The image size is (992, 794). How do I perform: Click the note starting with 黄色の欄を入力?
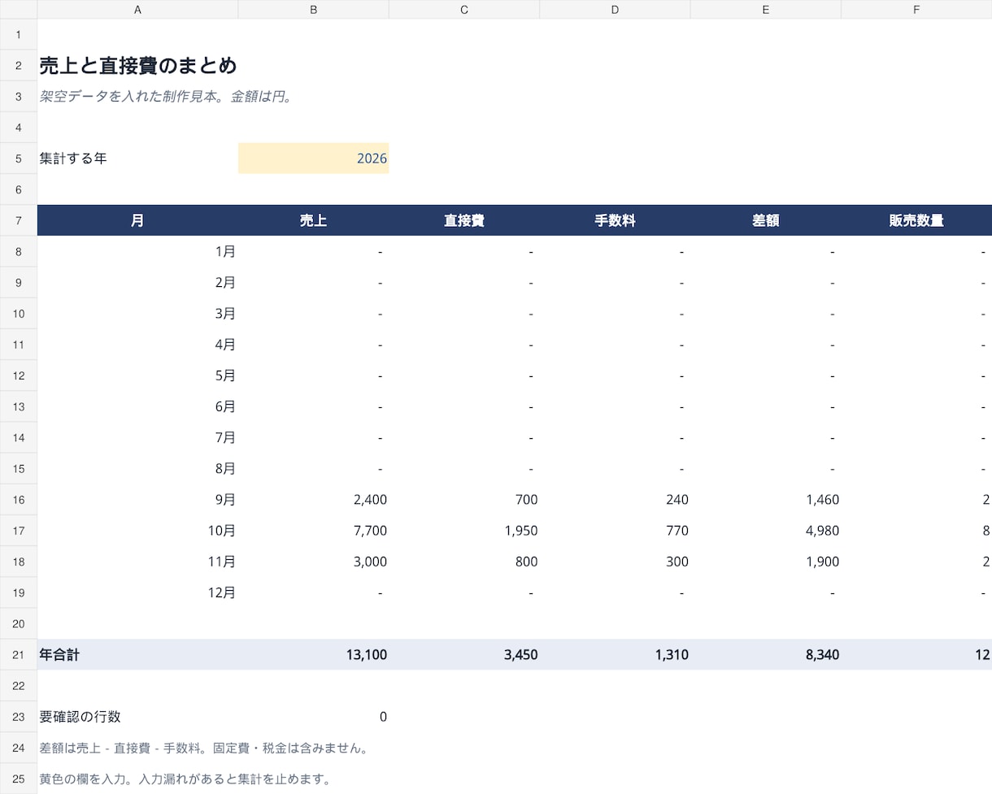tap(185, 779)
